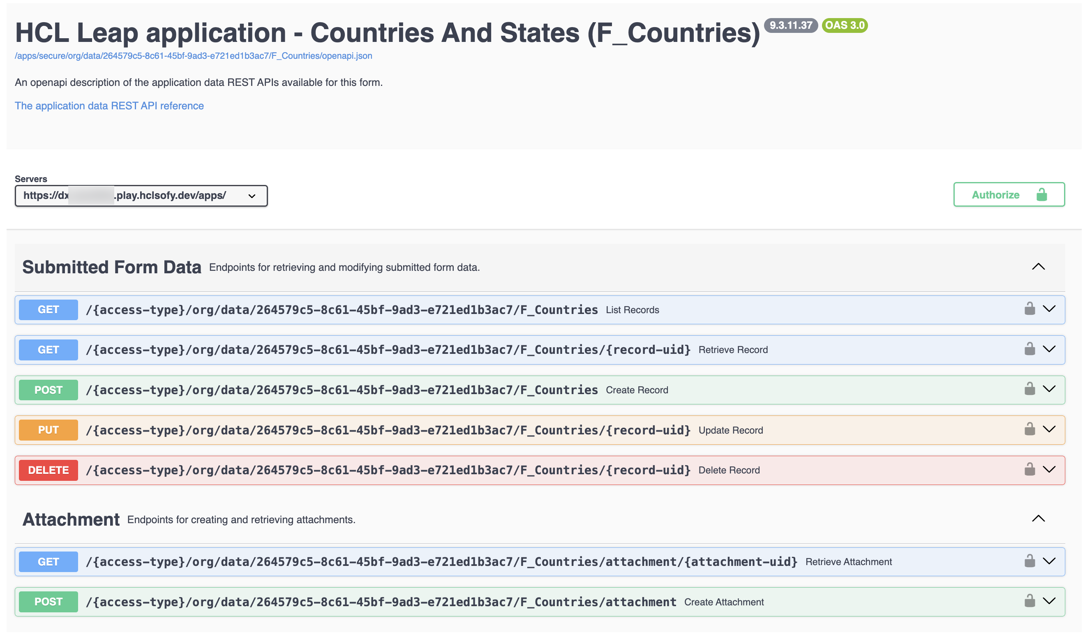Screen dimensions: 1085x637
Task: Expand the Create Attachment endpoint chevron
Action: click(x=1049, y=601)
